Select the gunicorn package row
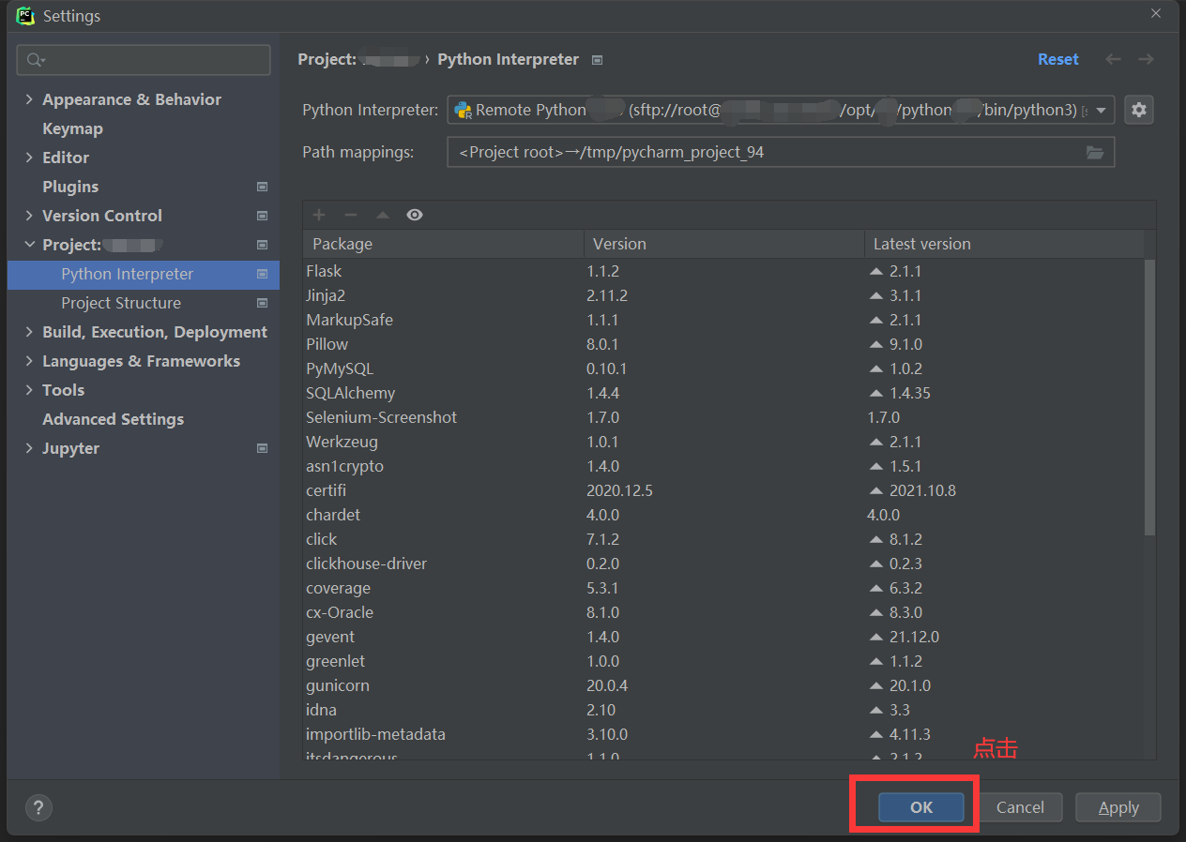1186x842 pixels. pos(723,685)
